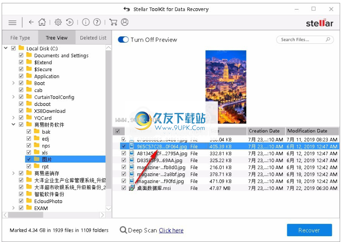The image size is (343, 242).
Task: Uncheck the xls folder checkbox
Action: pyautogui.click(x=28, y=152)
